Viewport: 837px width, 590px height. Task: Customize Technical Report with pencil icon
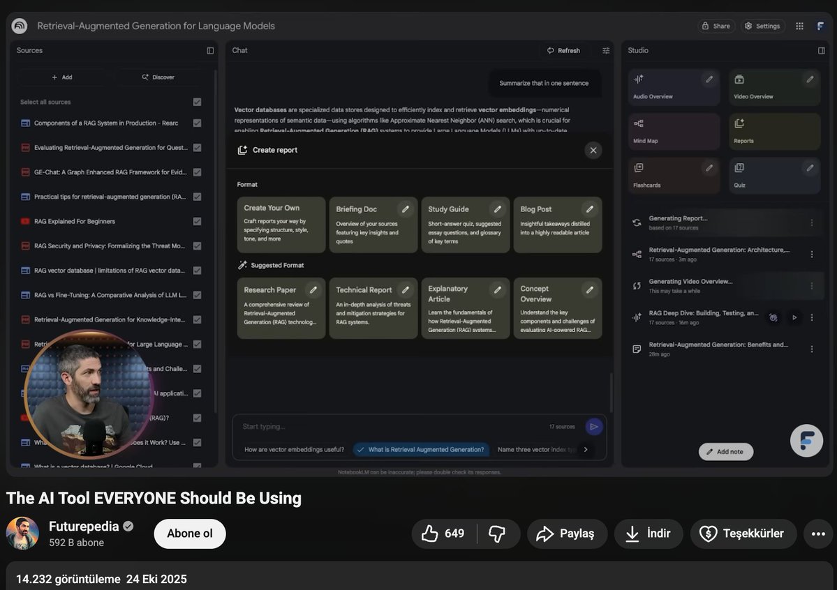point(405,289)
